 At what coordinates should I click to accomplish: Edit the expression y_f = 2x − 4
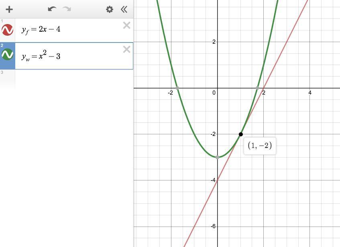coord(41,30)
